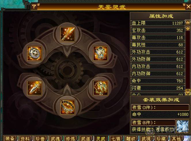Image resolution: width=191 pixels, height=141 pixels.
Task: Select the 夜雪 (6件) set bonus entry
Action: (154, 123)
